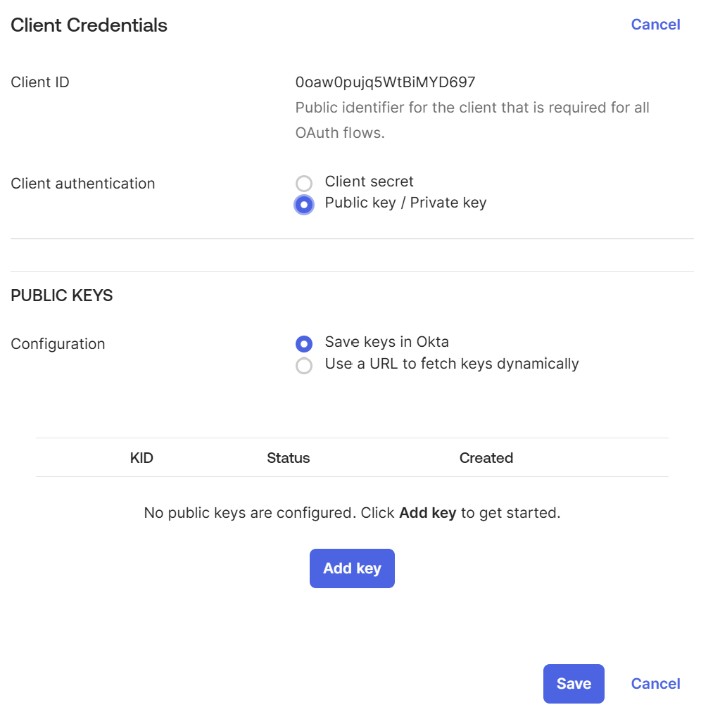Cancel editing via the top Cancel link
The height and width of the screenshot is (712, 701).
pos(655,24)
